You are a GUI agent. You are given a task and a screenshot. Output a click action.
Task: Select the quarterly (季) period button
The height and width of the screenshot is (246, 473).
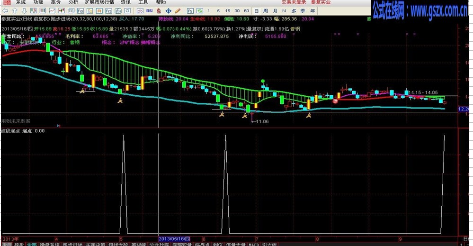pyautogui.click(x=303, y=11)
